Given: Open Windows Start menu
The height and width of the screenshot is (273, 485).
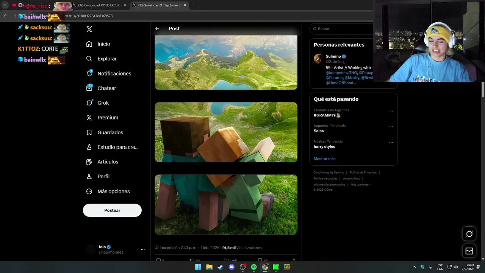Looking at the screenshot, I should pyautogui.click(x=198, y=267).
